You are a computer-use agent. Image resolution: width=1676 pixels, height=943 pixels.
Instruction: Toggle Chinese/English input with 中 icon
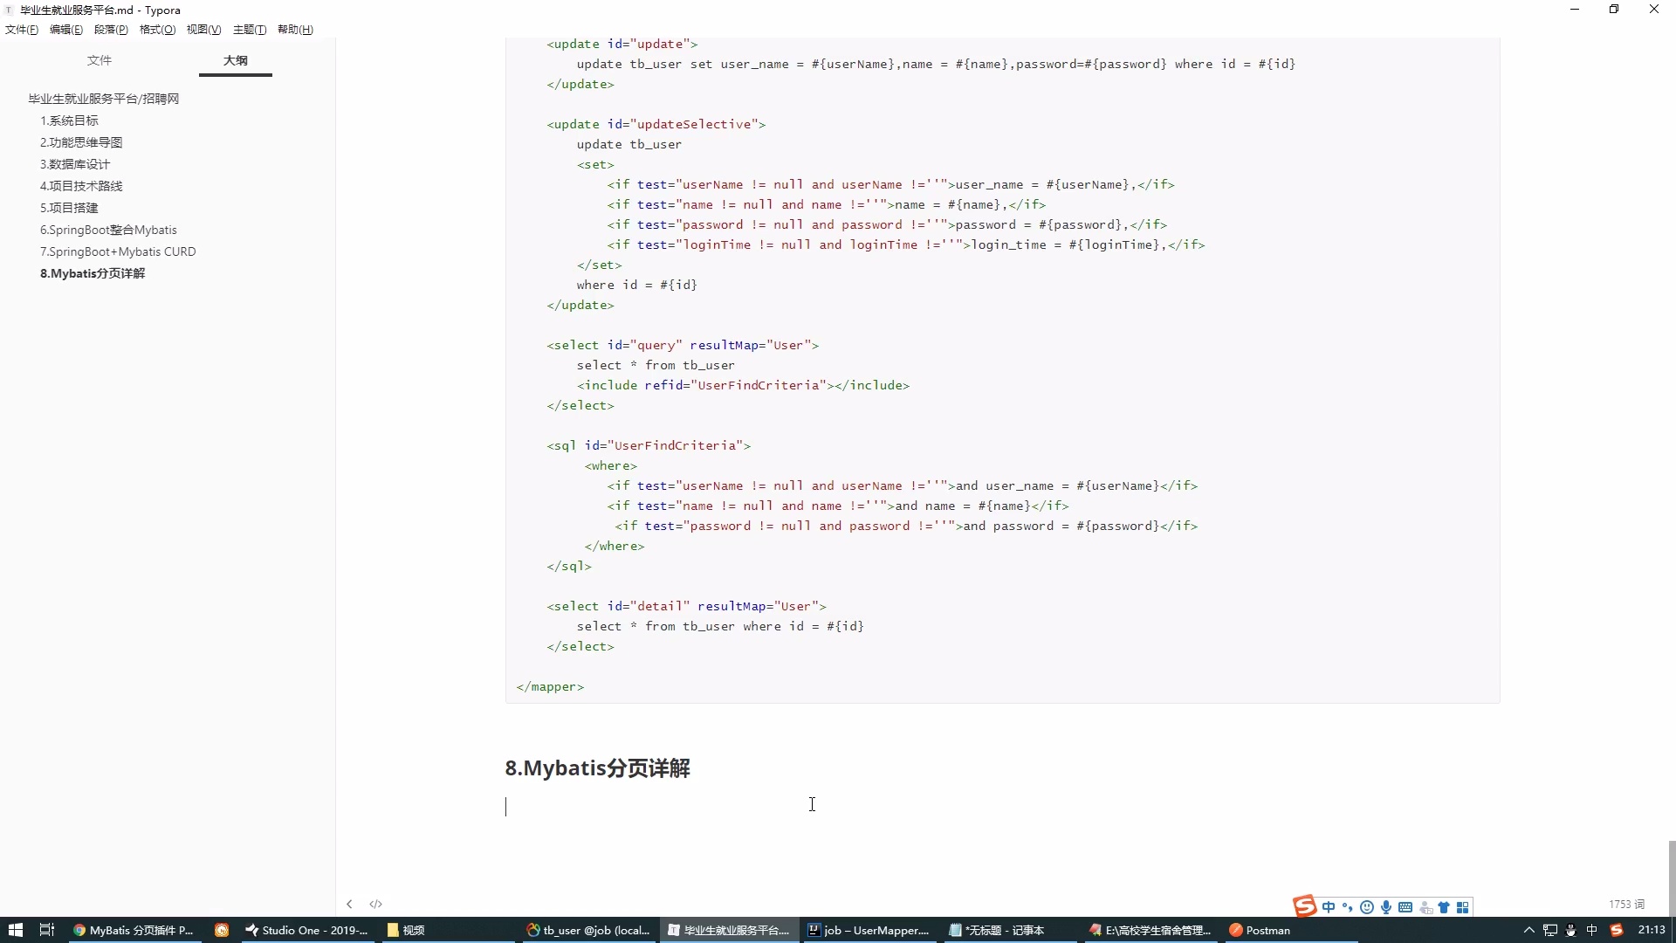(1328, 908)
